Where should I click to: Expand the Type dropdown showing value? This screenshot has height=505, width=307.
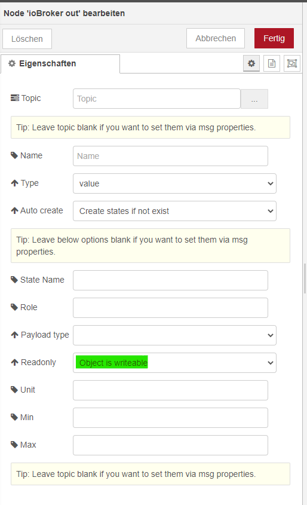(174, 183)
